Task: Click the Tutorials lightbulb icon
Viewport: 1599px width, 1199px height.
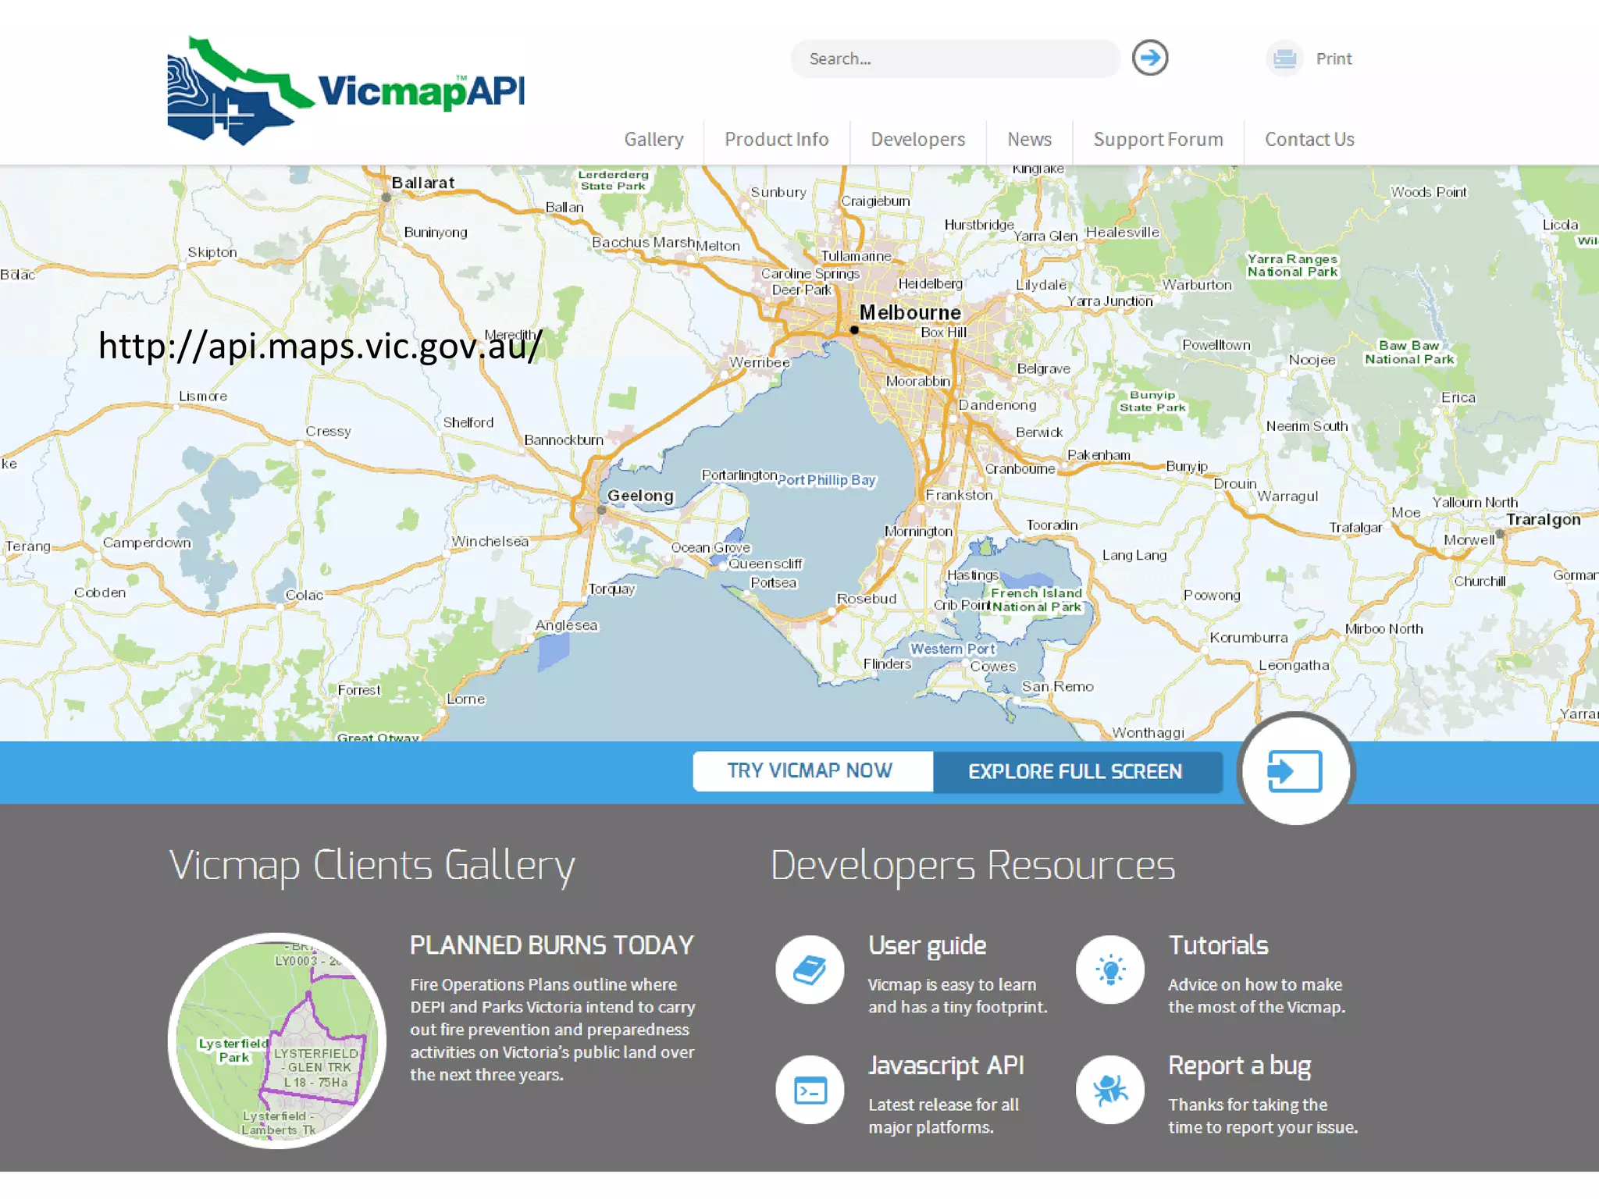Action: pos(1109,970)
